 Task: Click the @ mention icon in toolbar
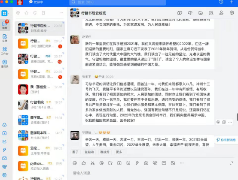coord(101,163)
